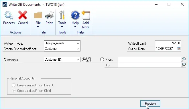Click the Process gears icon

point(9,15)
